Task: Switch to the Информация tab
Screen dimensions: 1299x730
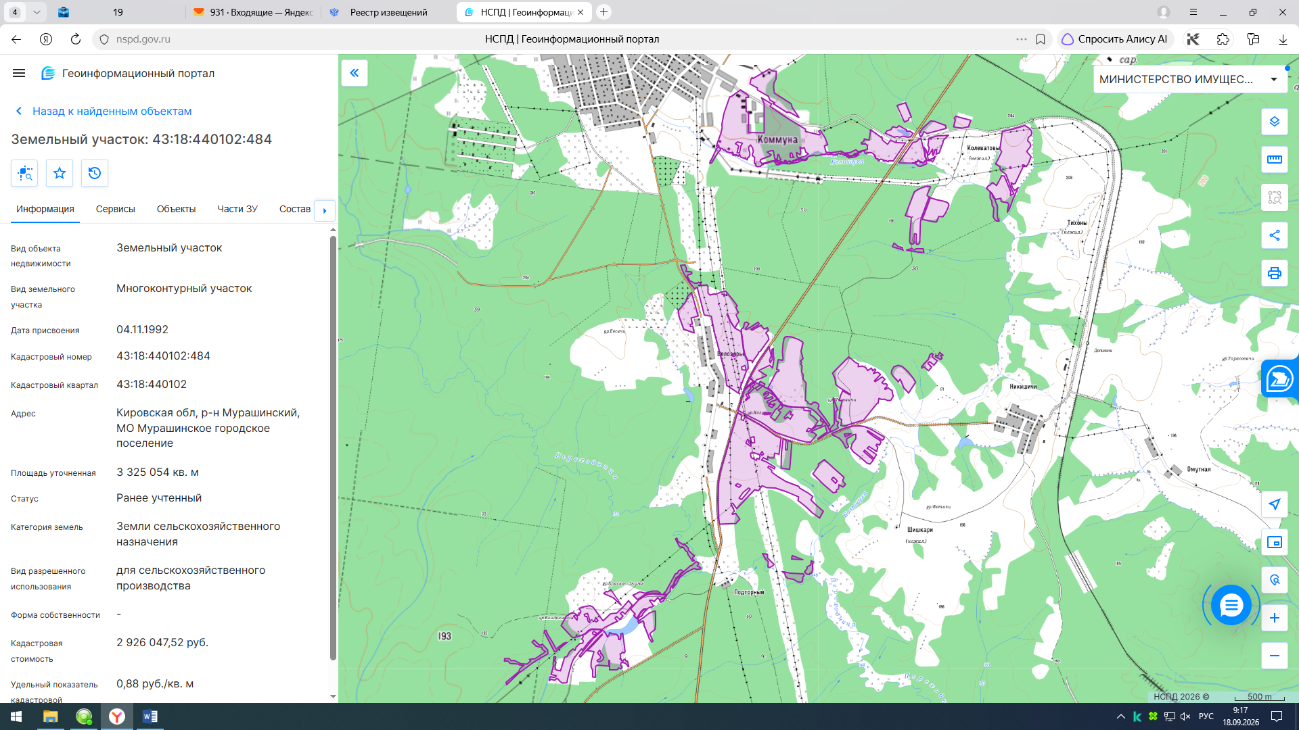Action: (x=45, y=210)
